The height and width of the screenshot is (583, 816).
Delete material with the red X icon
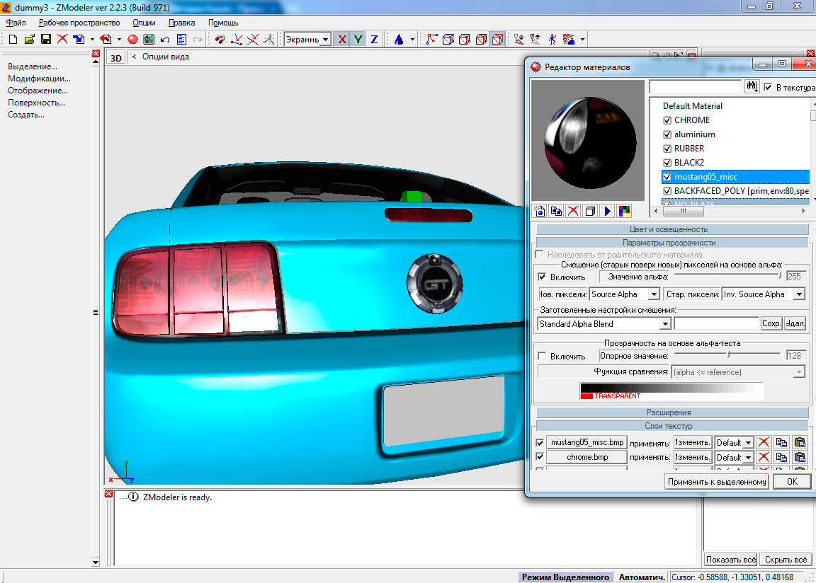point(573,211)
